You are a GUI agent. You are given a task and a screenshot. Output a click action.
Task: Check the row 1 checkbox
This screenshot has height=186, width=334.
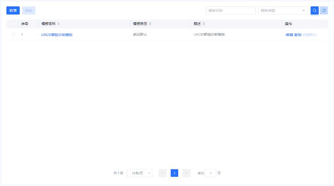(x=14, y=35)
